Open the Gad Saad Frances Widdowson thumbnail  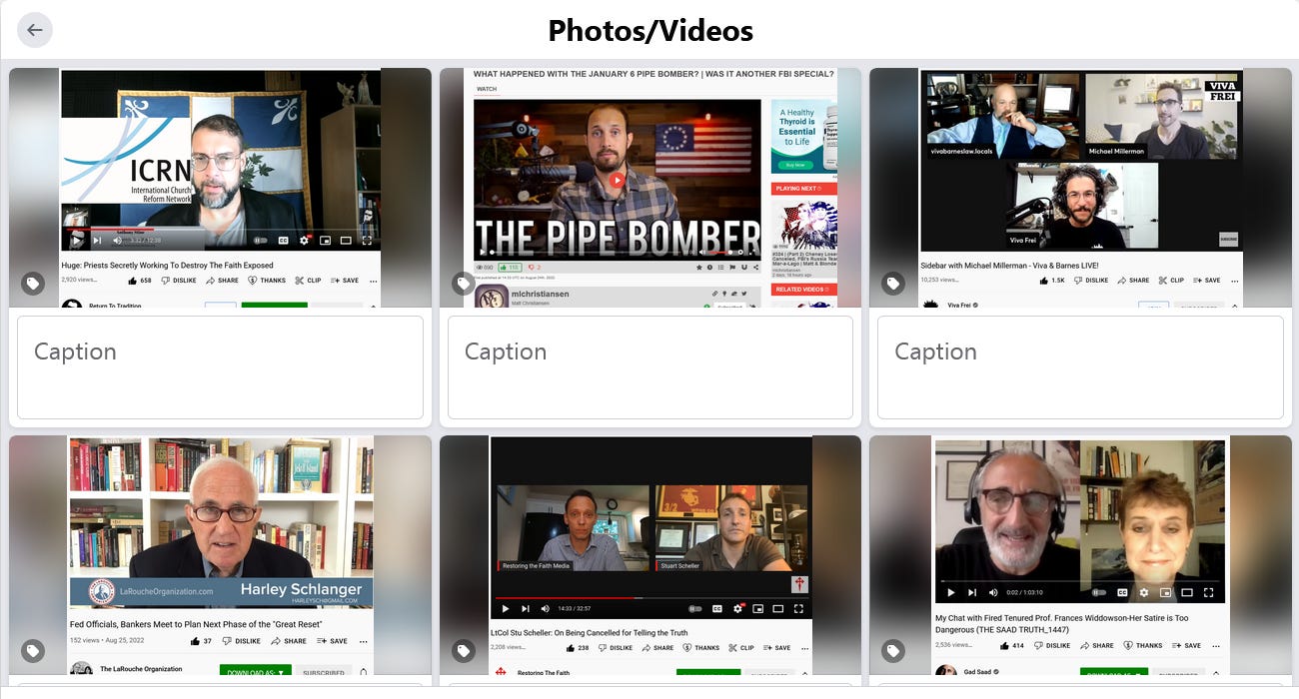click(x=1080, y=555)
